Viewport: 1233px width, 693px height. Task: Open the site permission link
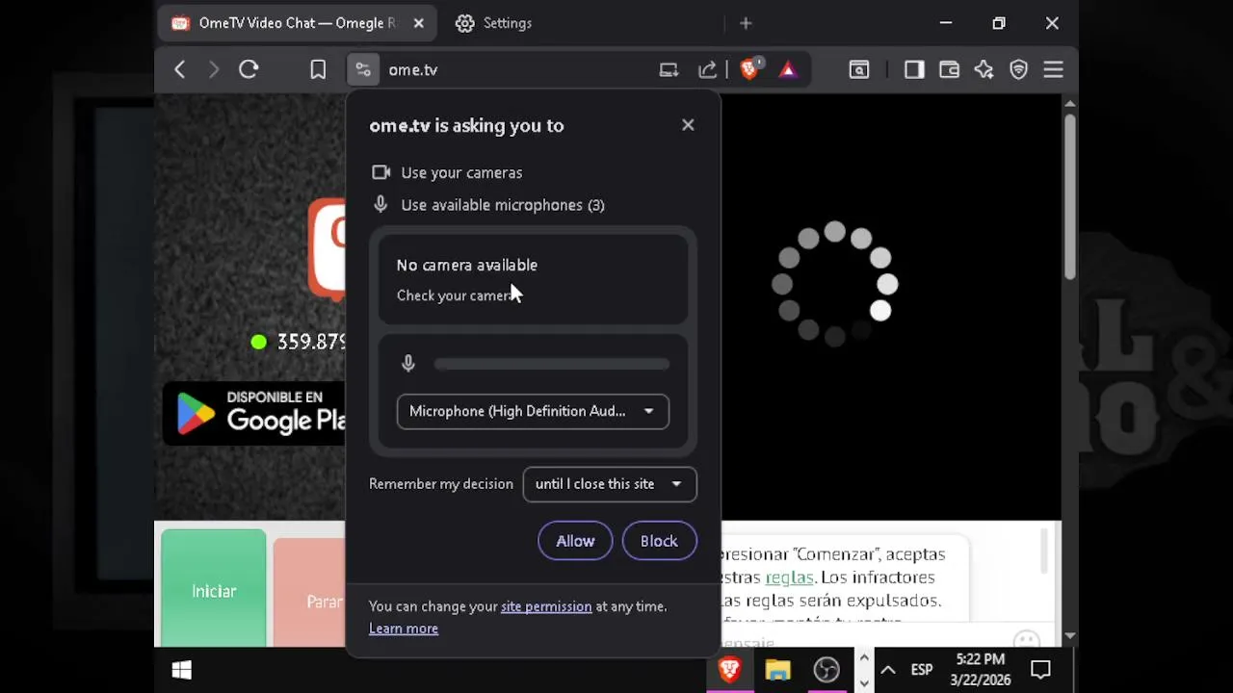coord(546,606)
